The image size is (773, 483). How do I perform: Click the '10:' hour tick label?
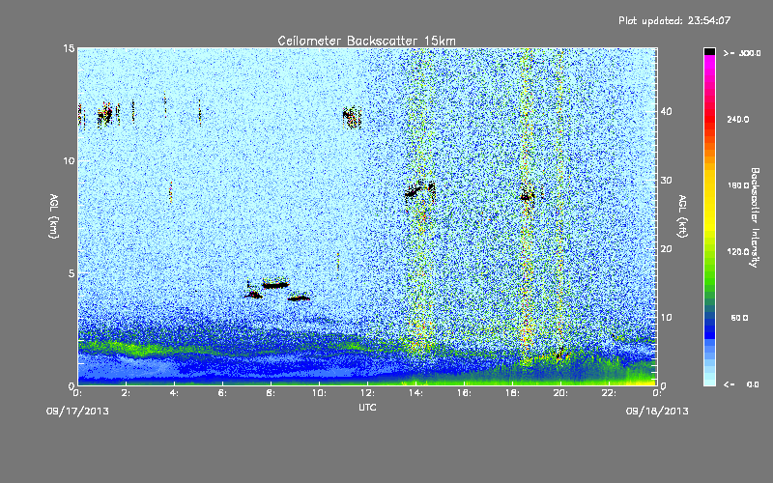tap(319, 393)
